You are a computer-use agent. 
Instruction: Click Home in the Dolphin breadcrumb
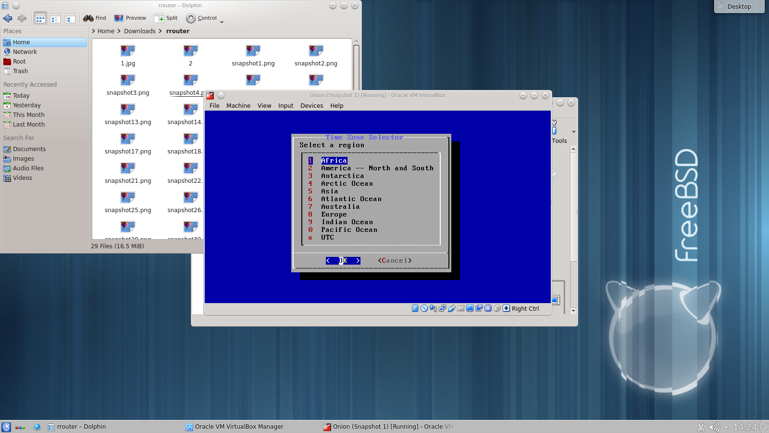coord(106,31)
